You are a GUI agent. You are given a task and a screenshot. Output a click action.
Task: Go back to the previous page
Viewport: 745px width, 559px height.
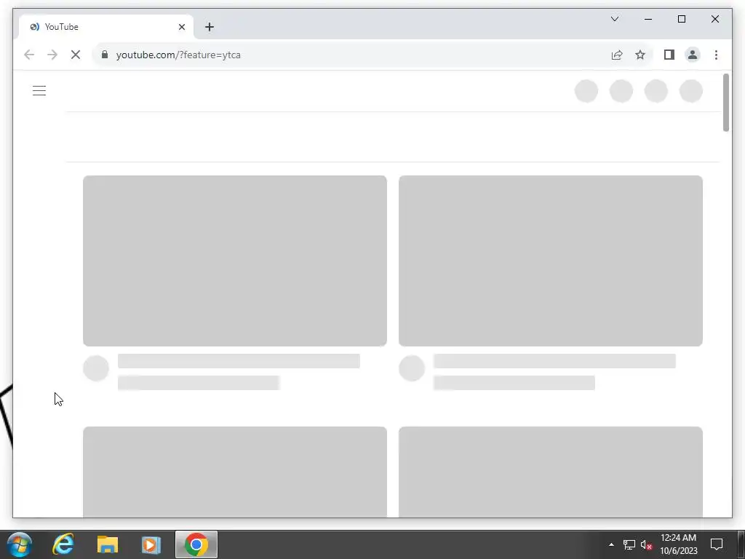(29, 55)
